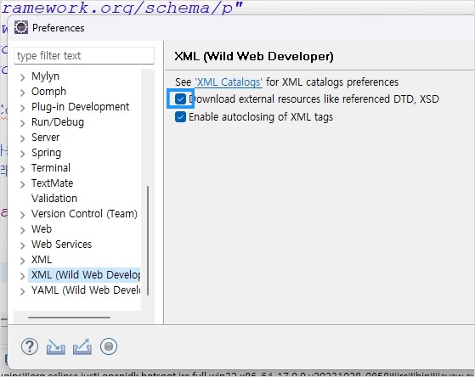Open the Preferences help icon
This screenshot has height=377, width=475.
pyautogui.click(x=30, y=346)
